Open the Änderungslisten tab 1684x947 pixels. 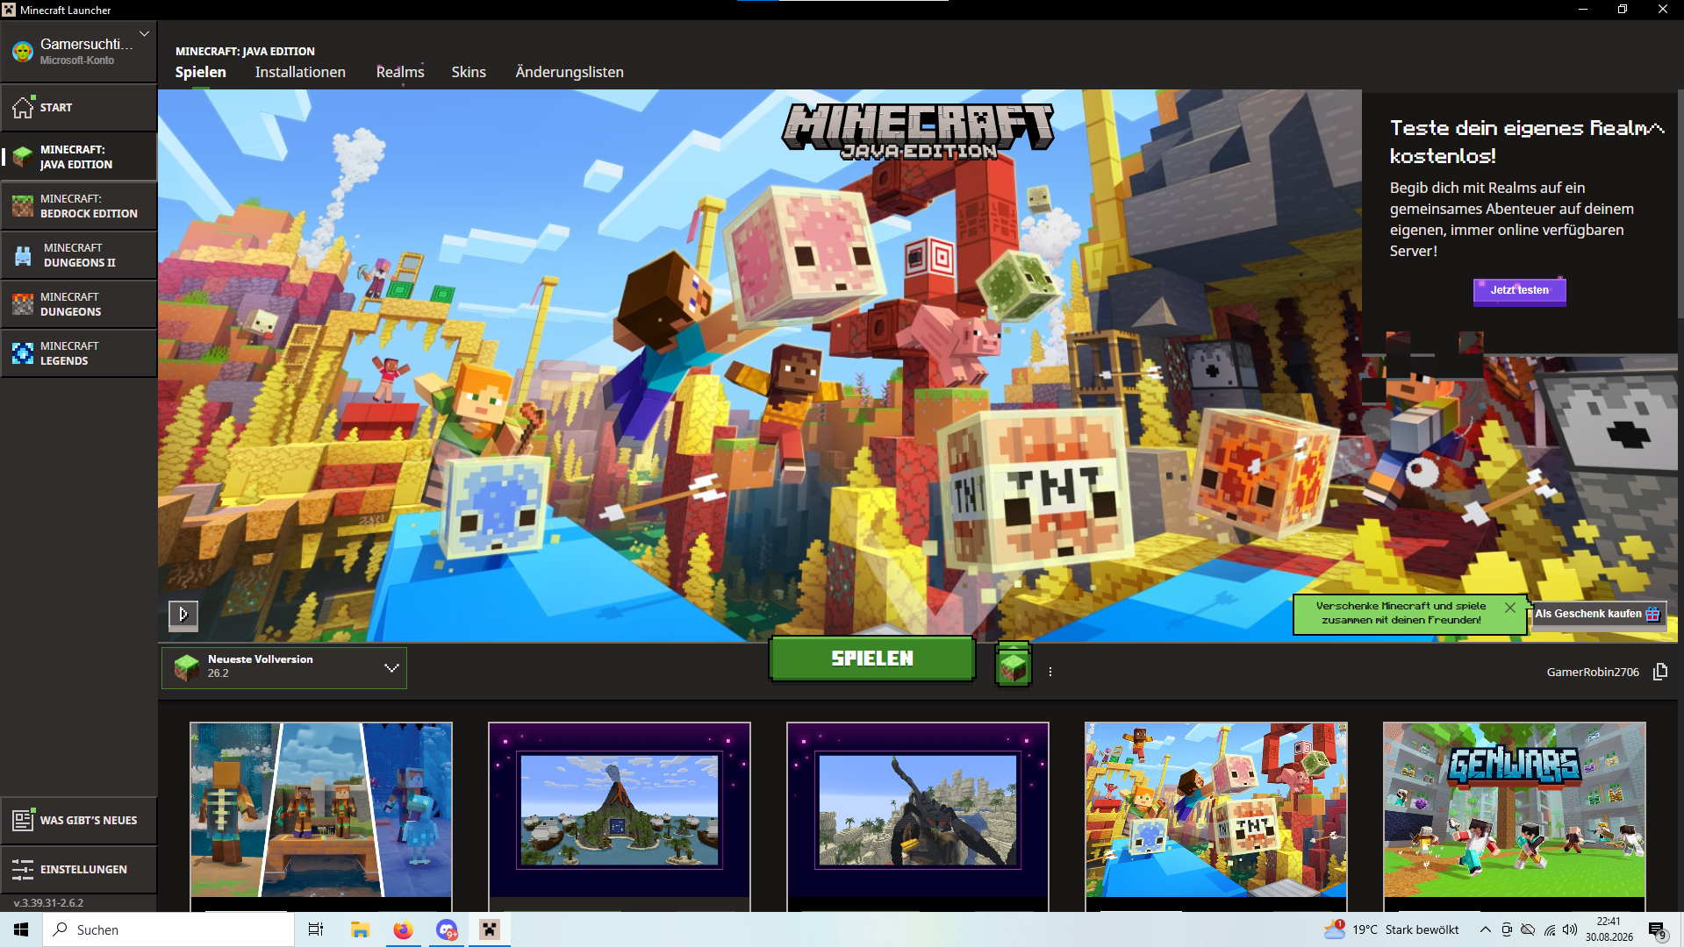click(x=570, y=72)
